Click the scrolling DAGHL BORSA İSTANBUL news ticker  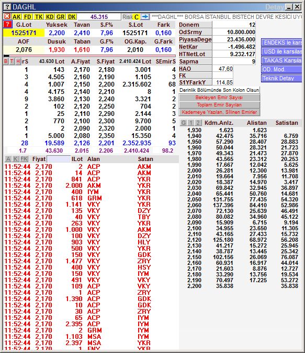point(226,17)
